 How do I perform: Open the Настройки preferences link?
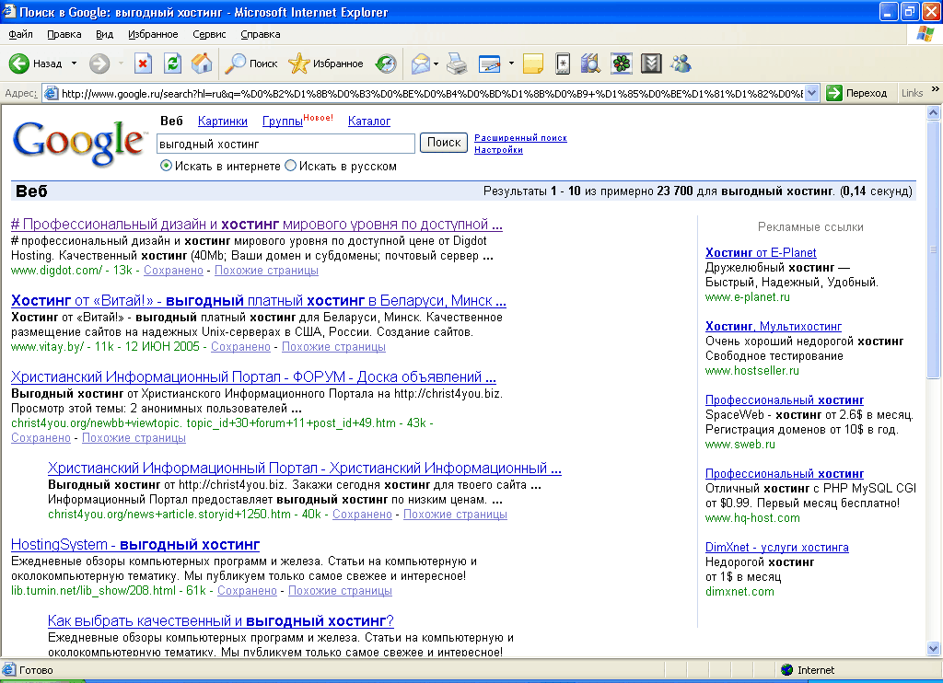[x=498, y=150]
